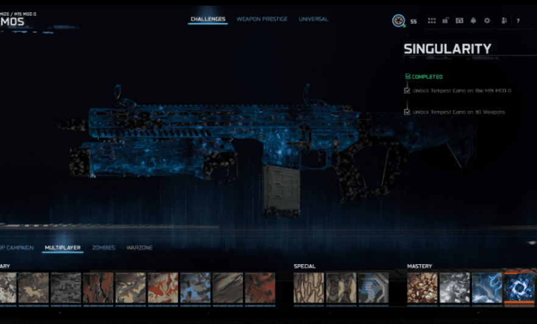Select the Singularity mastery camo
The width and height of the screenshot is (537, 324).
click(x=519, y=287)
